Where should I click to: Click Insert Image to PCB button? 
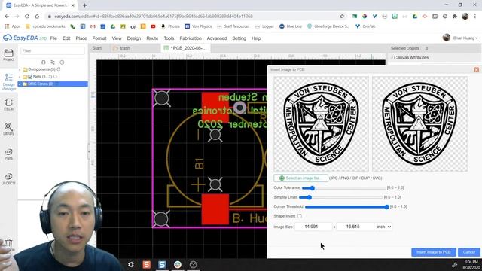434,252
